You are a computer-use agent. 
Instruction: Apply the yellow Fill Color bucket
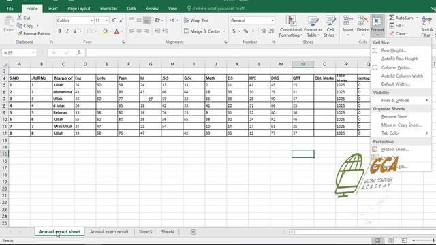click(x=105, y=31)
